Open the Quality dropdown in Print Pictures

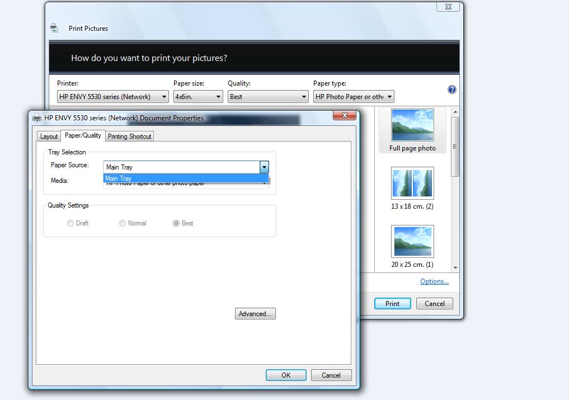click(268, 97)
